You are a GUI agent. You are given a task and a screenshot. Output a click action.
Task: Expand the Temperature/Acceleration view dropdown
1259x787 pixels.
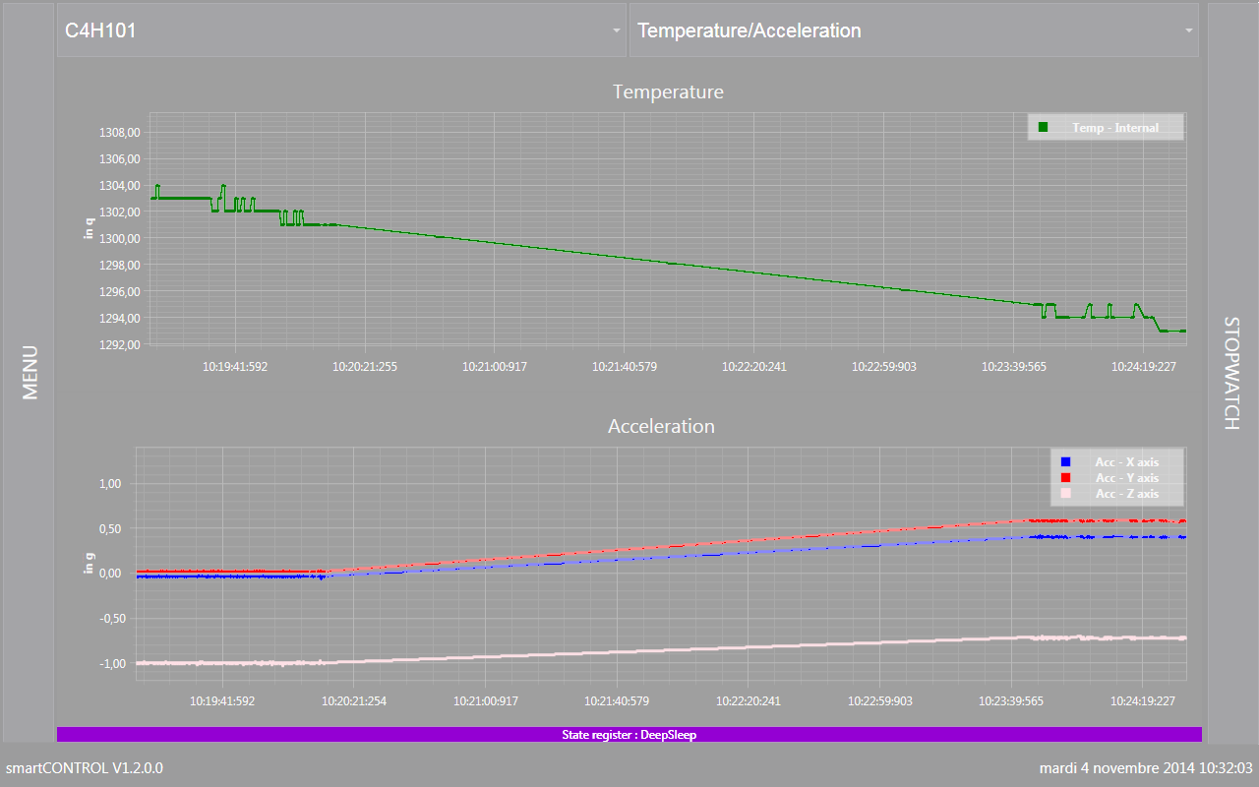pyautogui.click(x=914, y=30)
